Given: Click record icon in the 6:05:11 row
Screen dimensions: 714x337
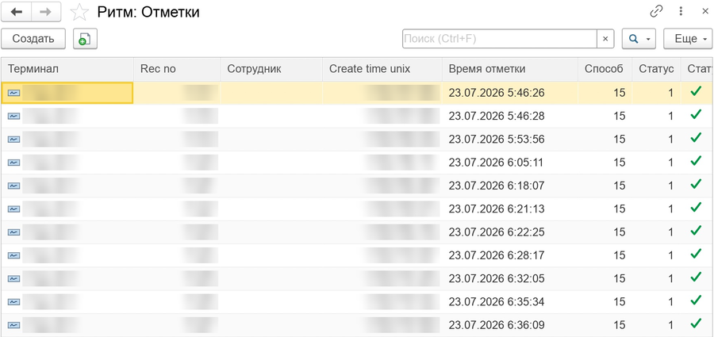Looking at the screenshot, I should point(13,163).
